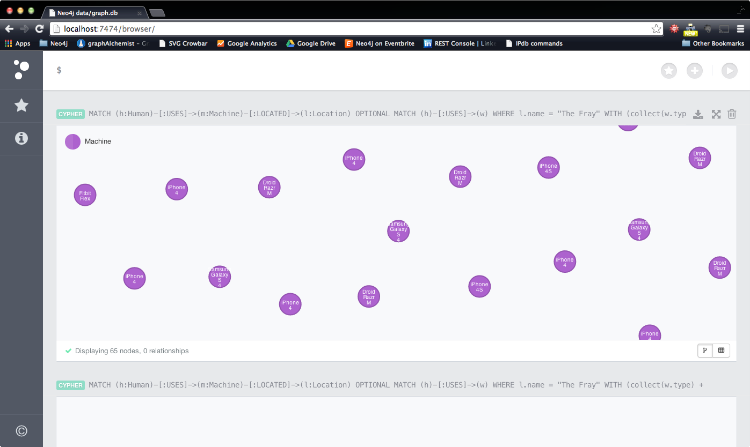Click the query text ending in collect(w.type) +
This screenshot has width=750, height=447.
396,385
